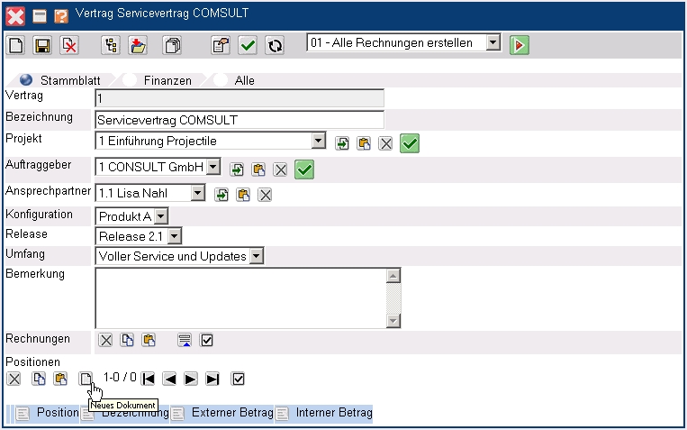Click the Vertrag number field
Viewport: 687px width, 430px height.
point(240,98)
